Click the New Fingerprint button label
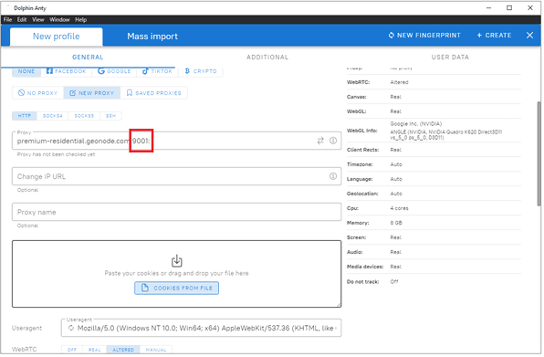Image resolution: width=544 pixels, height=357 pixels. [x=430, y=36]
